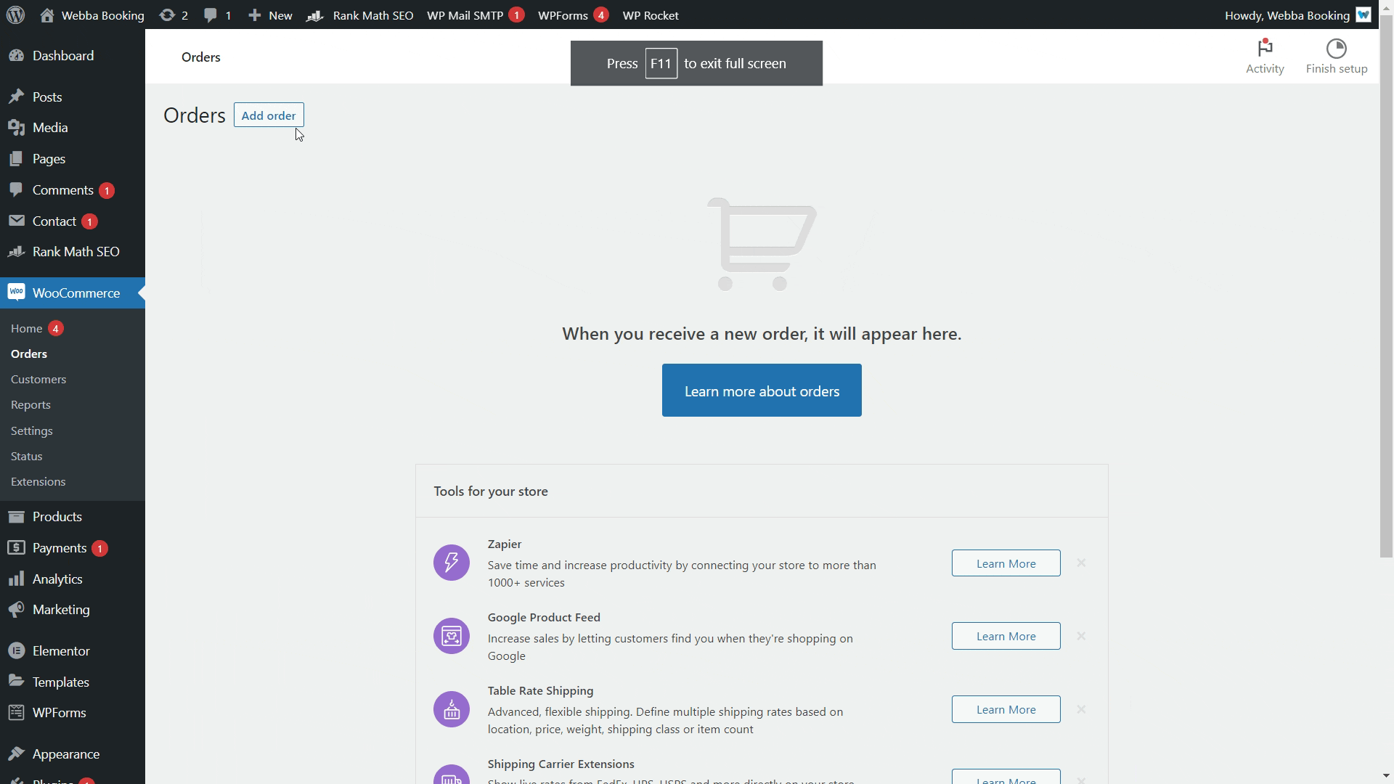The image size is (1394, 784).
Task: Click Learn more about orders
Action: pos(761,391)
